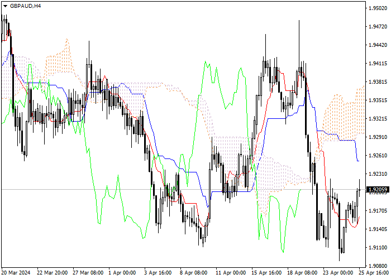Open the GBPAUD,H4 chart menu arrow
This screenshot has width=391, height=279.
point(5,6)
